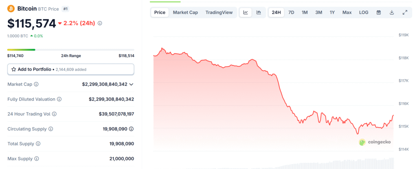Click info icon beside Circulating Supply

coord(51,129)
